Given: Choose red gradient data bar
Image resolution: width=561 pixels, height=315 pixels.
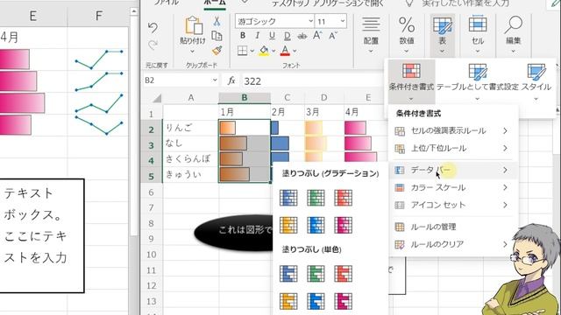Looking at the screenshot, I should pyautogui.click(x=344, y=198).
